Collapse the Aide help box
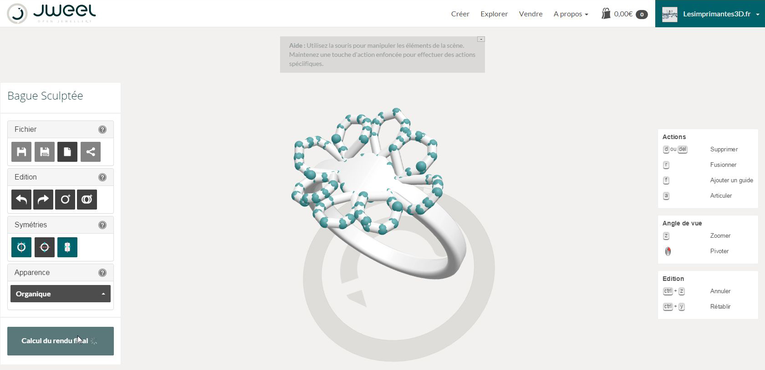This screenshot has width=765, height=370. pyautogui.click(x=481, y=39)
